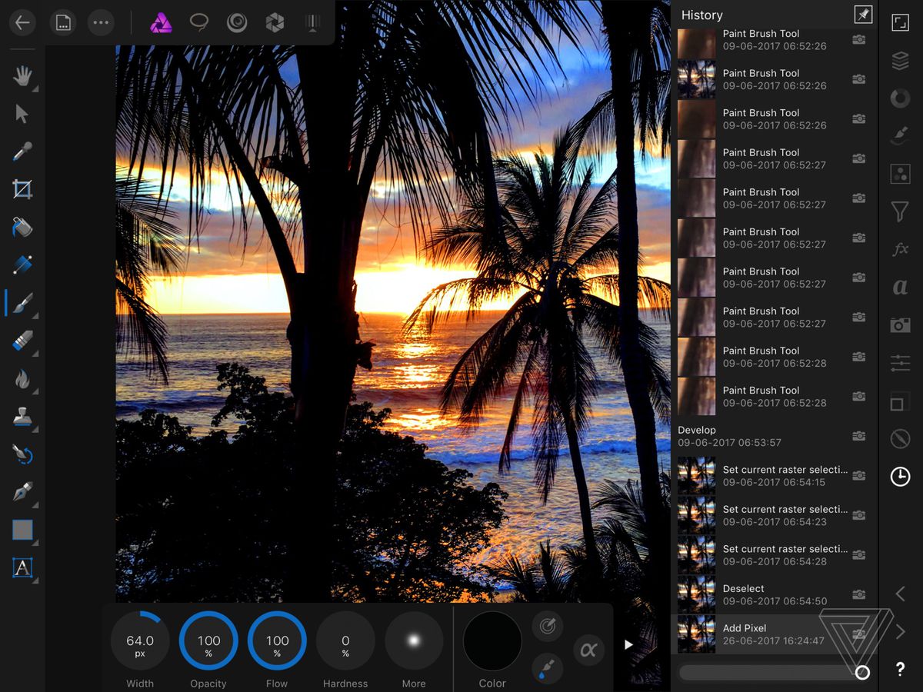
Task: Toggle the alpha protect button
Action: click(588, 650)
